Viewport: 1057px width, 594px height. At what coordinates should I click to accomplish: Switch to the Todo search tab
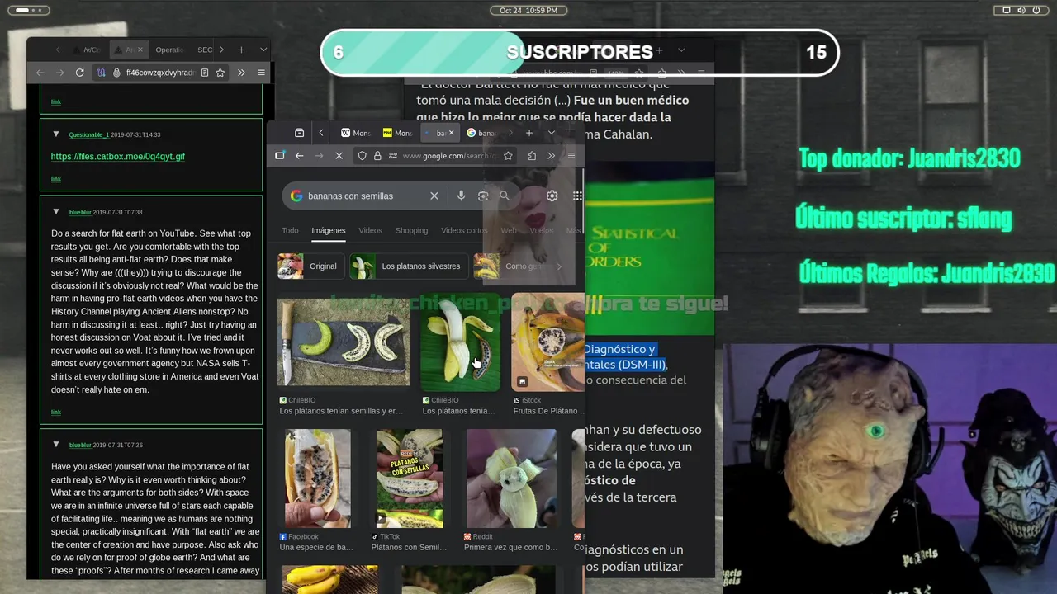click(290, 231)
